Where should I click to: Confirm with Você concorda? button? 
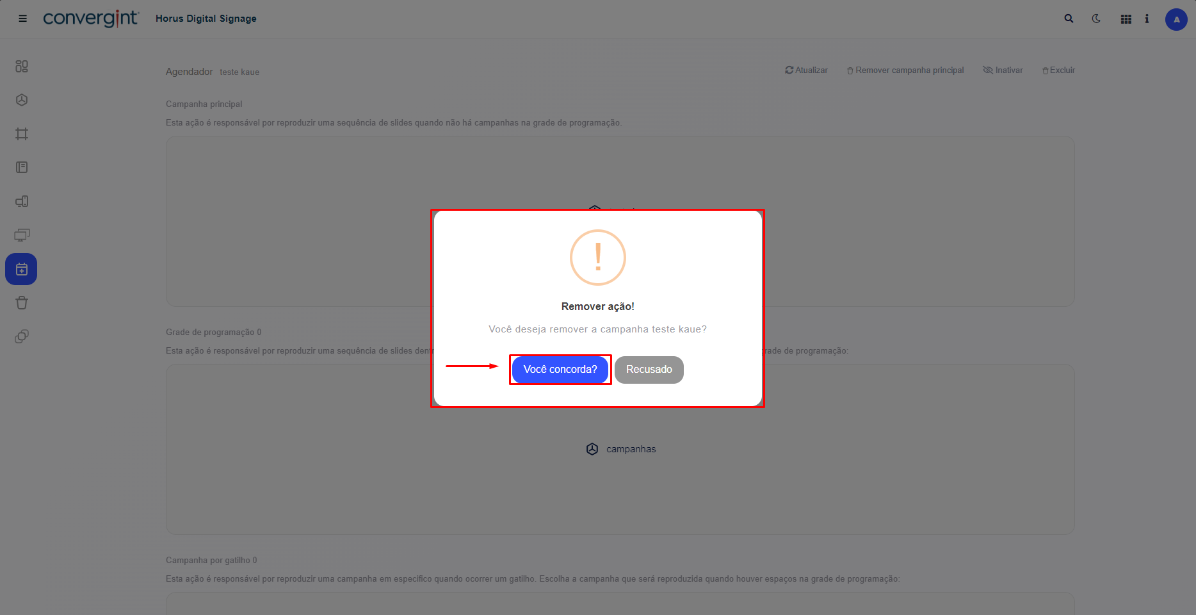[x=560, y=370]
